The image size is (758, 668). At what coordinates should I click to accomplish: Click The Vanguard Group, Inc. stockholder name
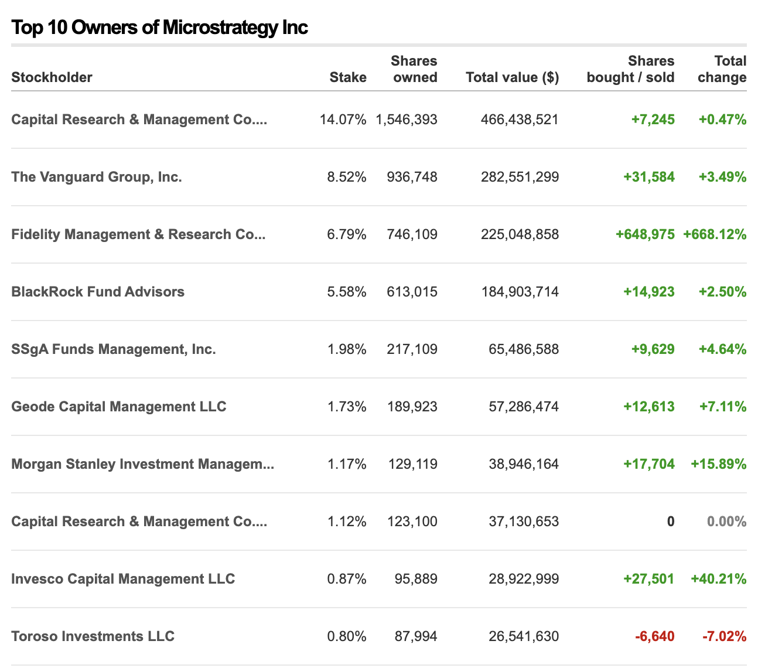pos(97,177)
